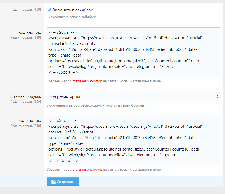Focus the sidebar button code text area
Viewport: 225px width, 194px height.
point(133,52)
